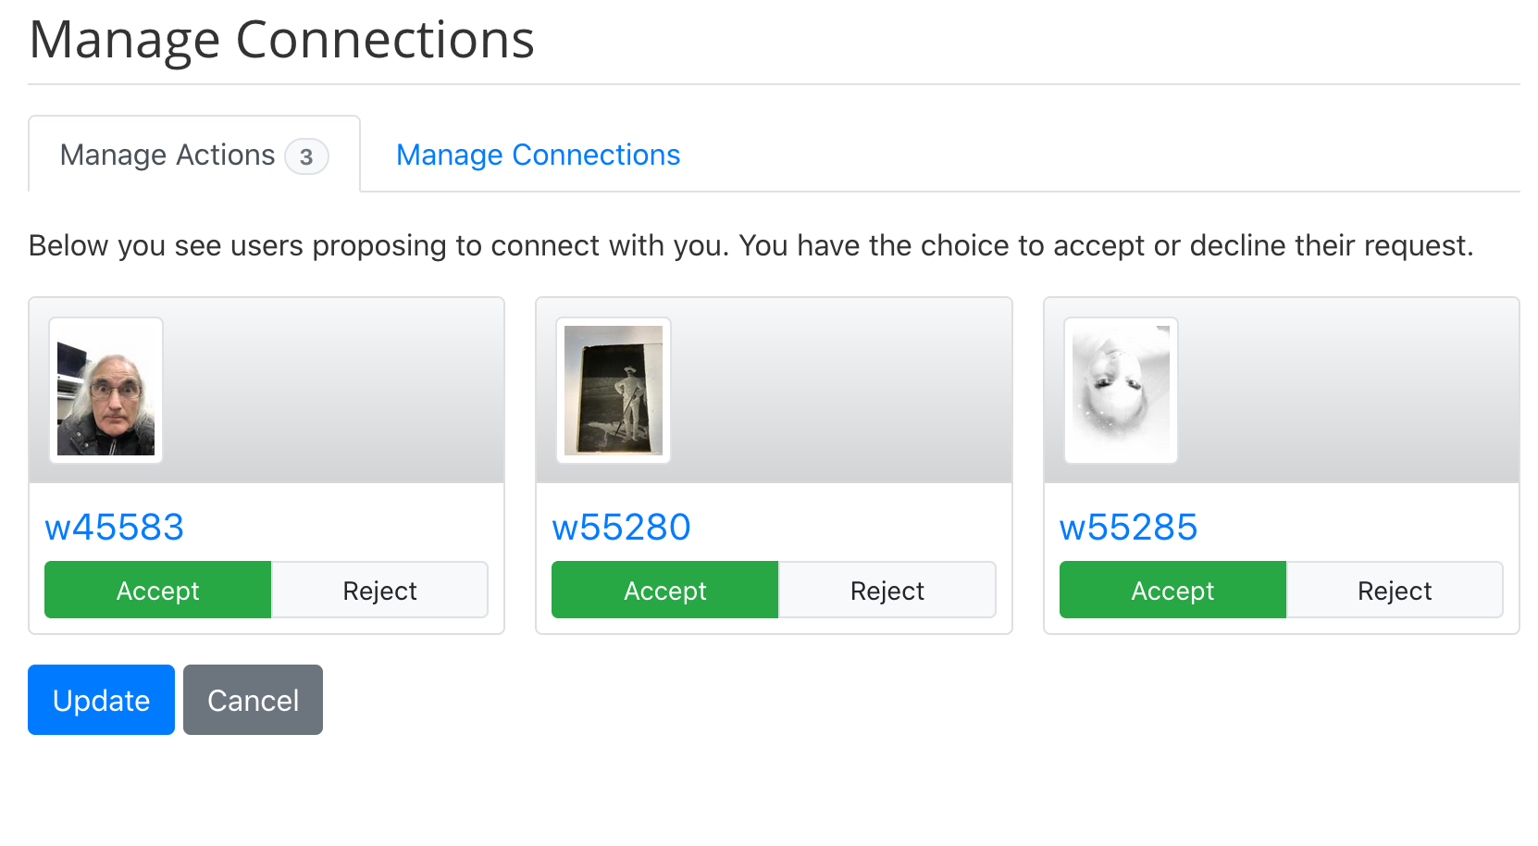The image size is (1538, 846).
Task: Open the upside-down face photo of w55285
Action: pyautogui.click(x=1121, y=391)
